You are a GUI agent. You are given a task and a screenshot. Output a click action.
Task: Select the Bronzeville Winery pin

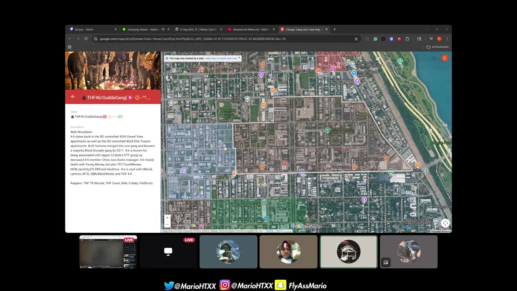coord(263,105)
